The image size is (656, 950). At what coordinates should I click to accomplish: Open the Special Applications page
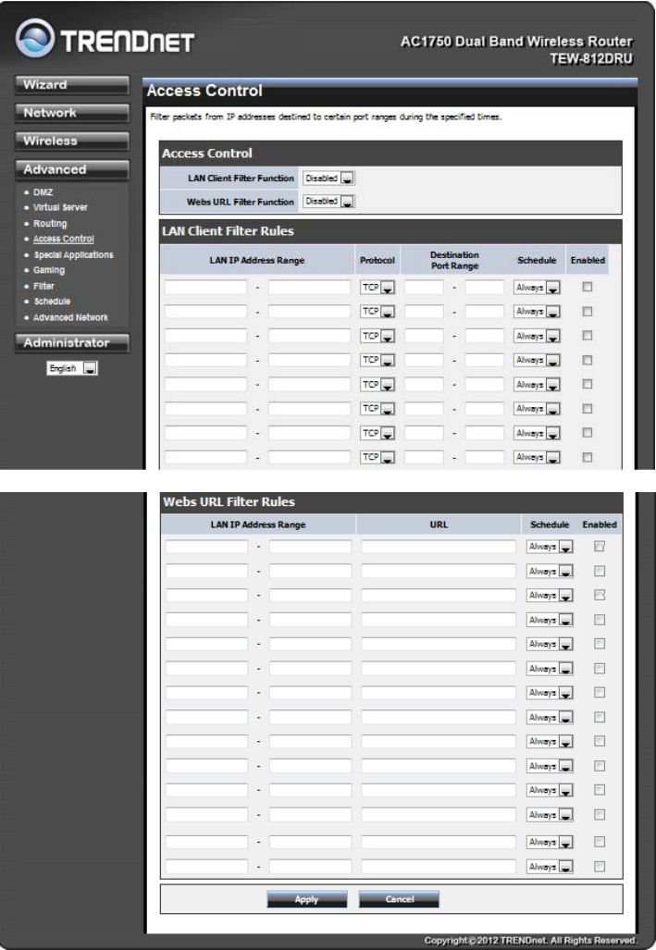[x=73, y=254]
